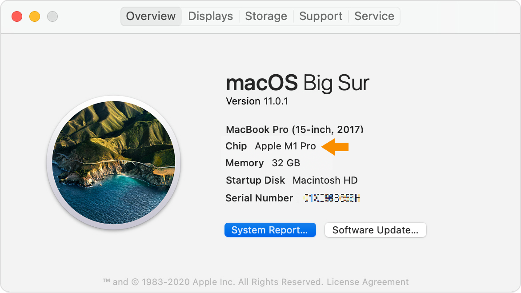Viewport: 521px width, 293px height.
Task: Click the macOS Big Sur title
Action: coord(297,83)
